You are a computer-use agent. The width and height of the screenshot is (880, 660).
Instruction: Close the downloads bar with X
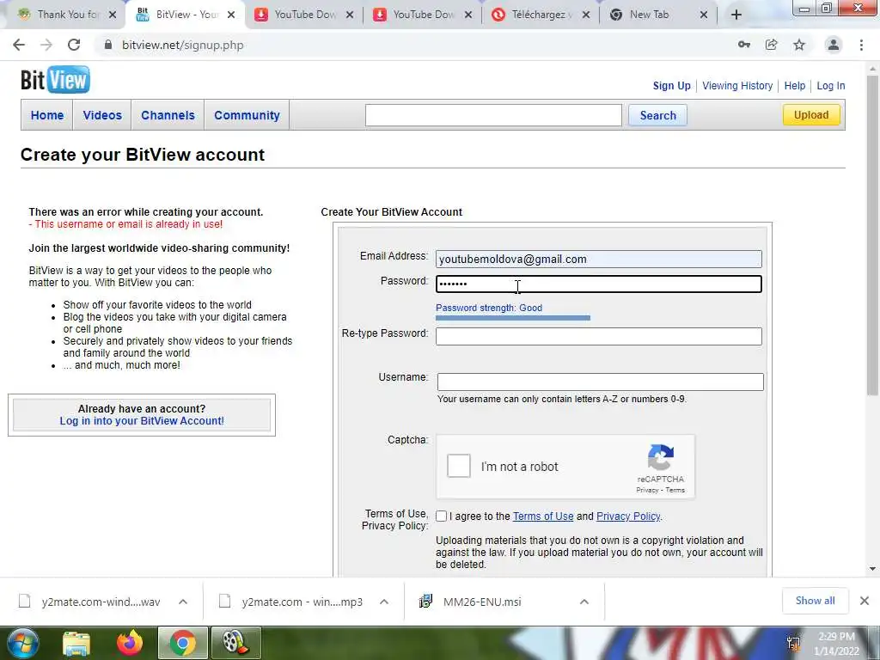click(865, 601)
